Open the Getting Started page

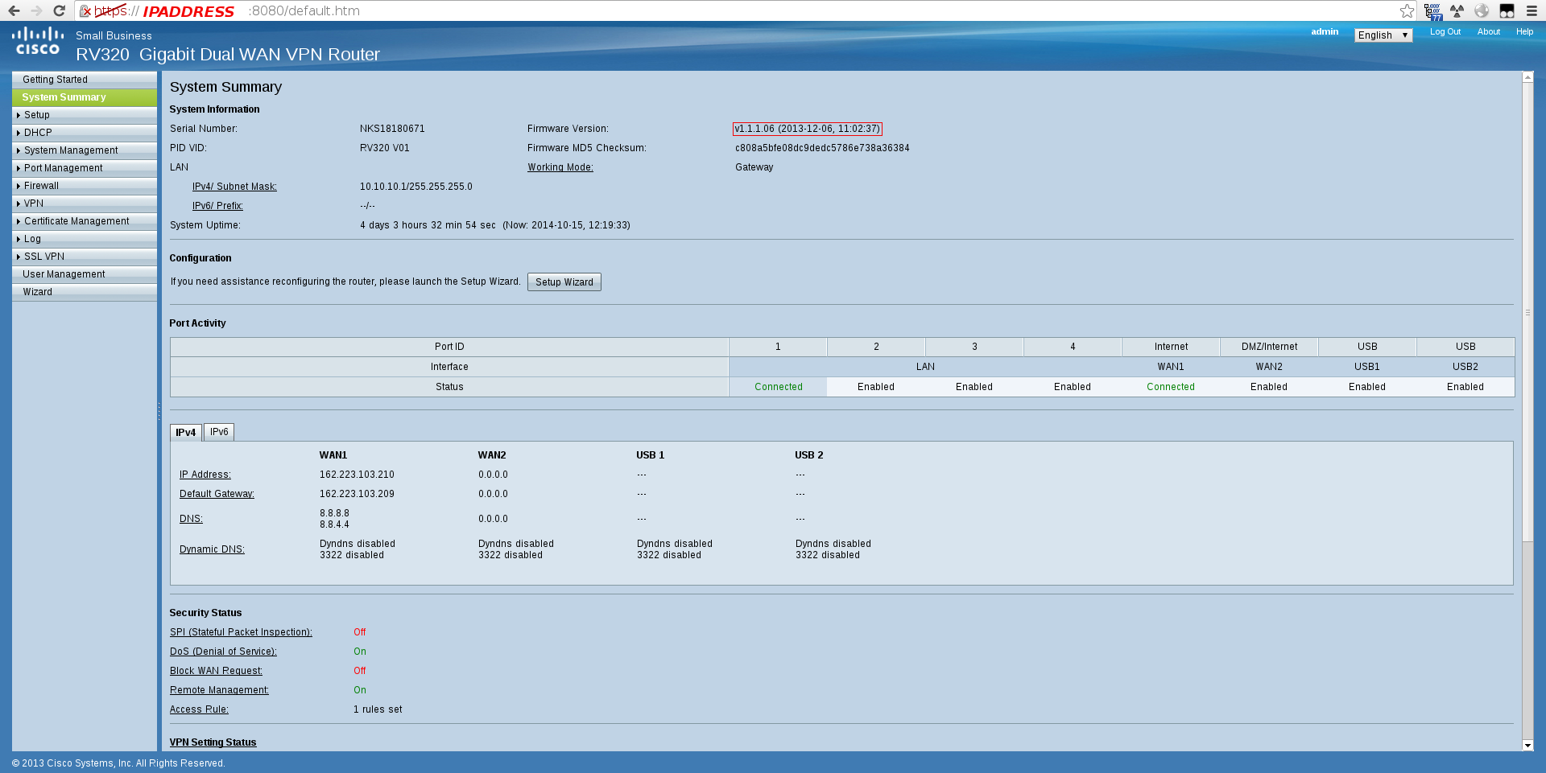[85, 80]
